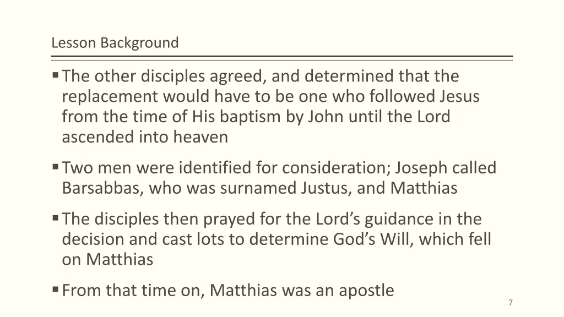Select the bullet marker before "Two men were identified"

tap(56, 167)
